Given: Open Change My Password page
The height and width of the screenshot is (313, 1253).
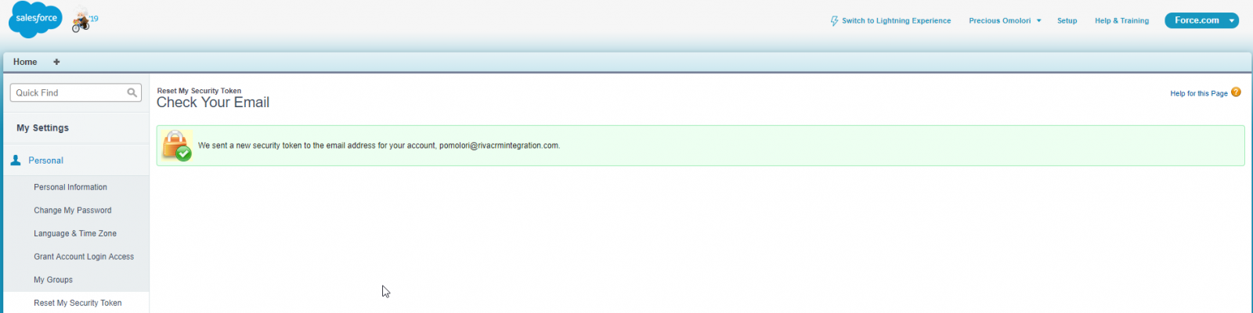Looking at the screenshot, I should tap(73, 210).
